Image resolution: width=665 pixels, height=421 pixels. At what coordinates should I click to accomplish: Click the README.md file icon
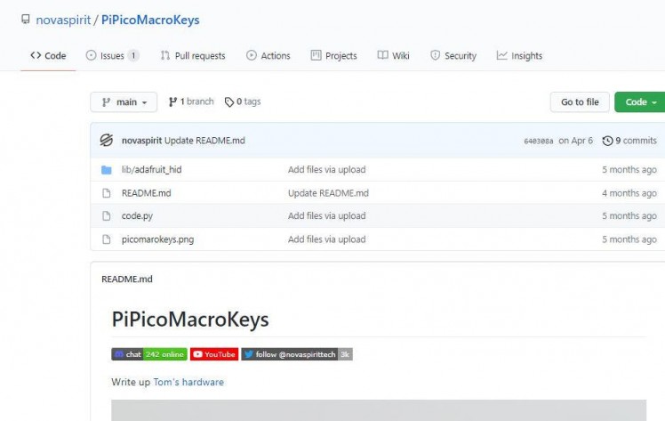click(x=106, y=193)
